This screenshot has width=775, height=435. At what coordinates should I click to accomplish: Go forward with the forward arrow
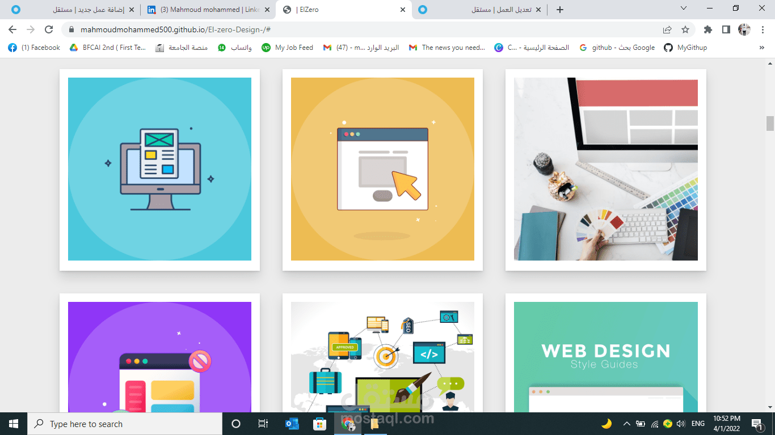click(31, 29)
